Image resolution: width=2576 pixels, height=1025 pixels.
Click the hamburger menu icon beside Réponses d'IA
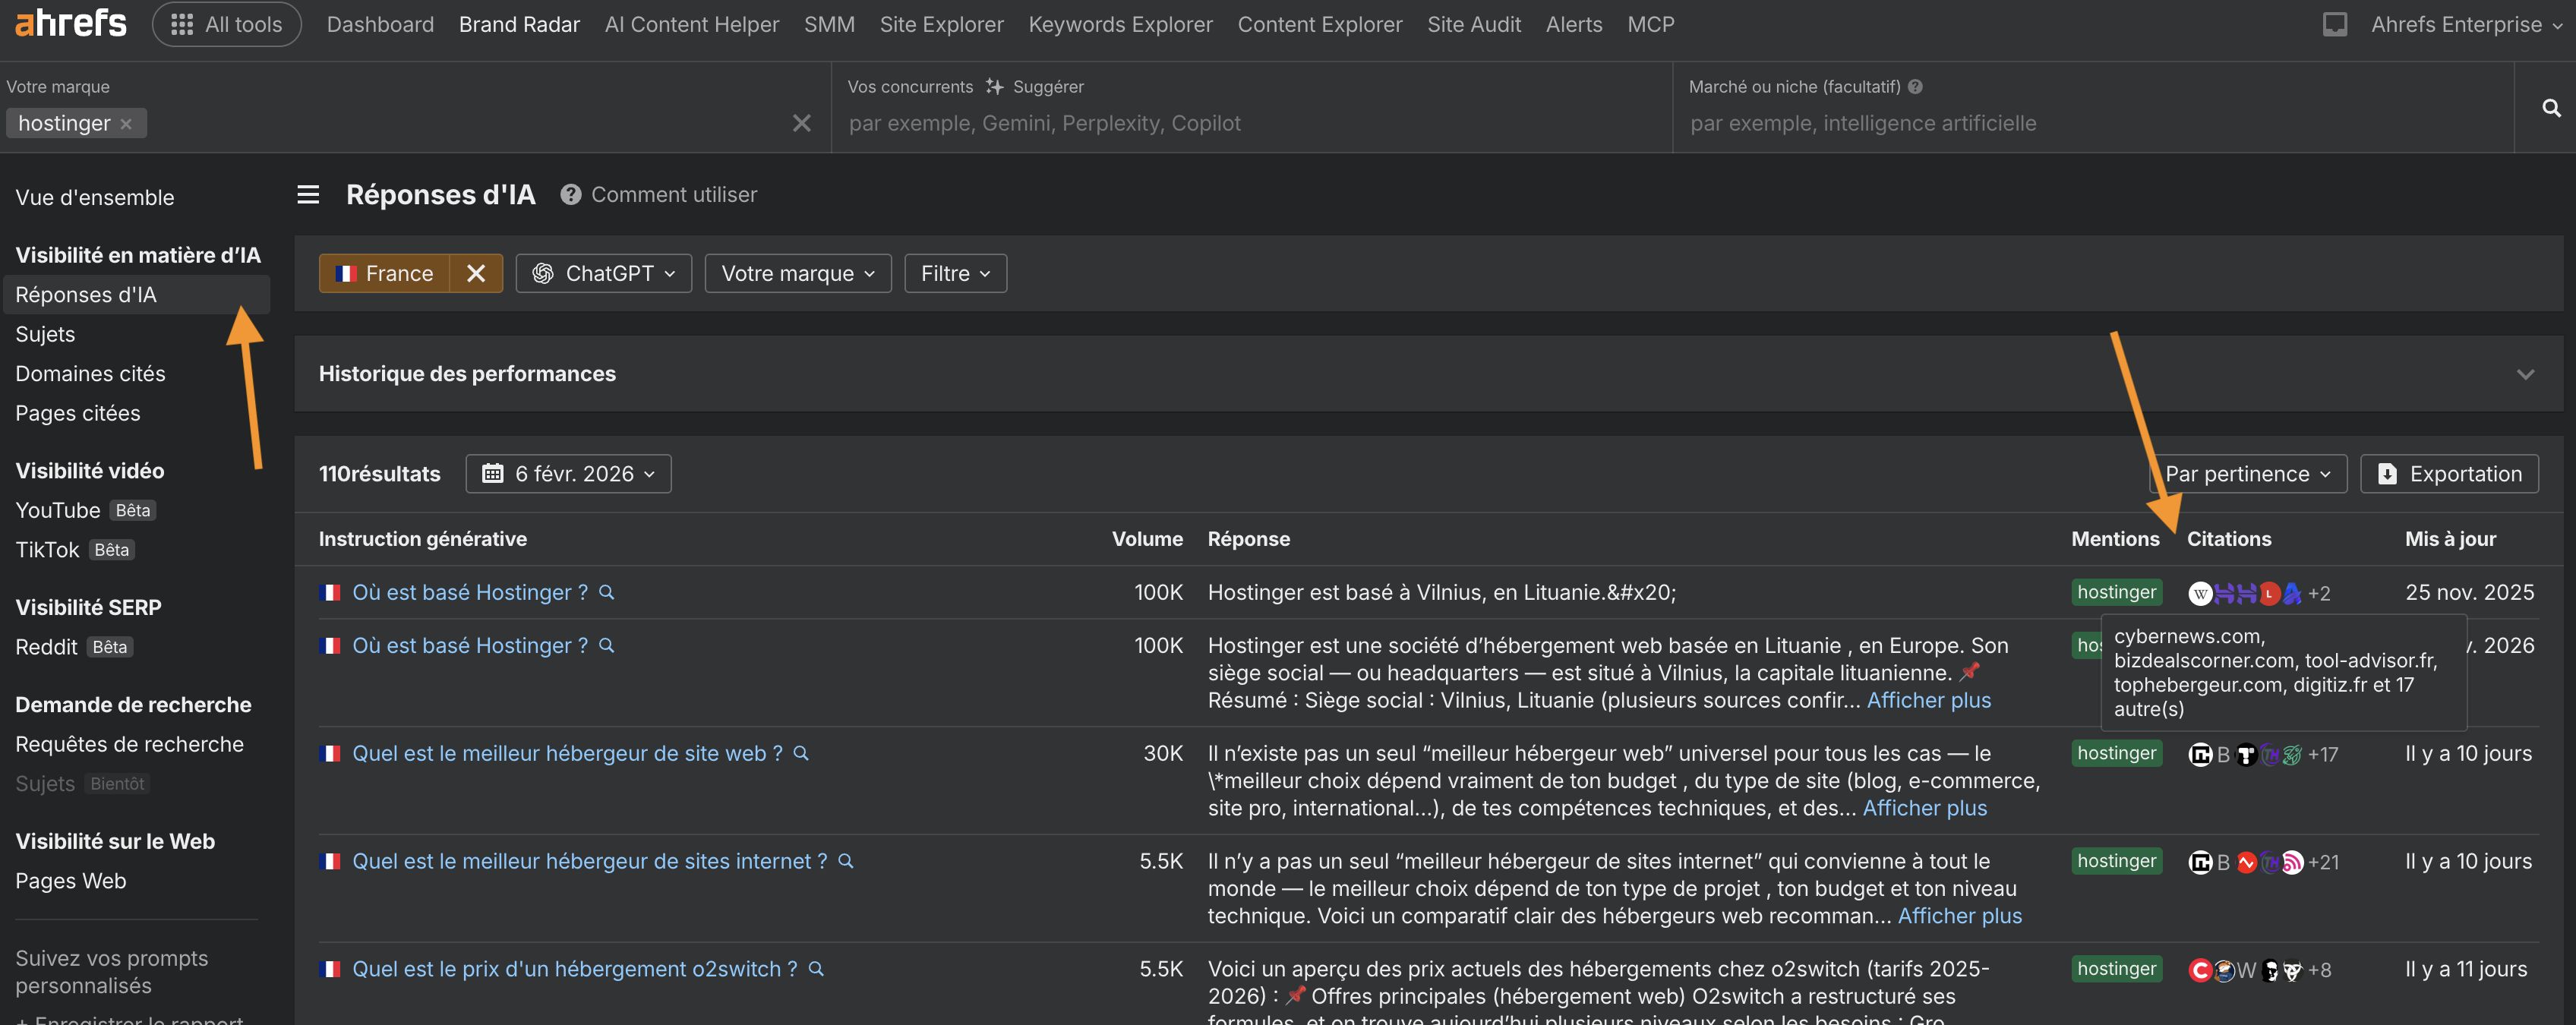[308, 195]
